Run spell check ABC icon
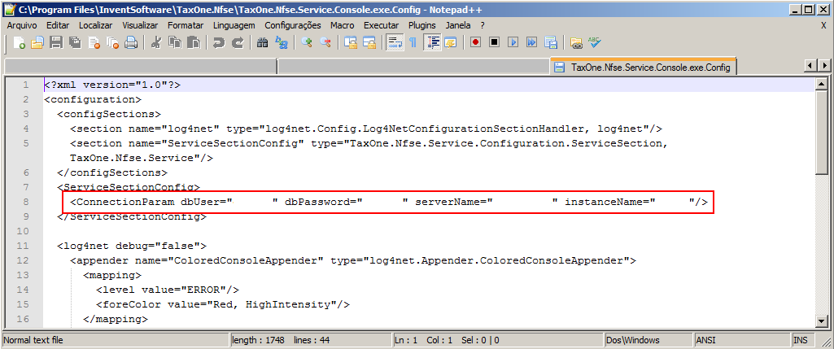 pos(595,43)
